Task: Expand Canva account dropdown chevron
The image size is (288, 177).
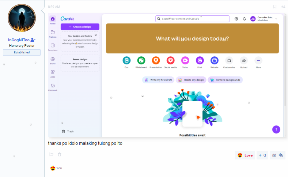Action: tap(276, 19)
